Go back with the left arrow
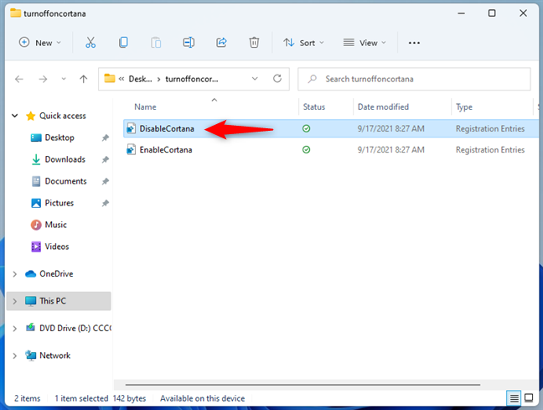The height and width of the screenshot is (410, 543). click(x=19, y=79)
